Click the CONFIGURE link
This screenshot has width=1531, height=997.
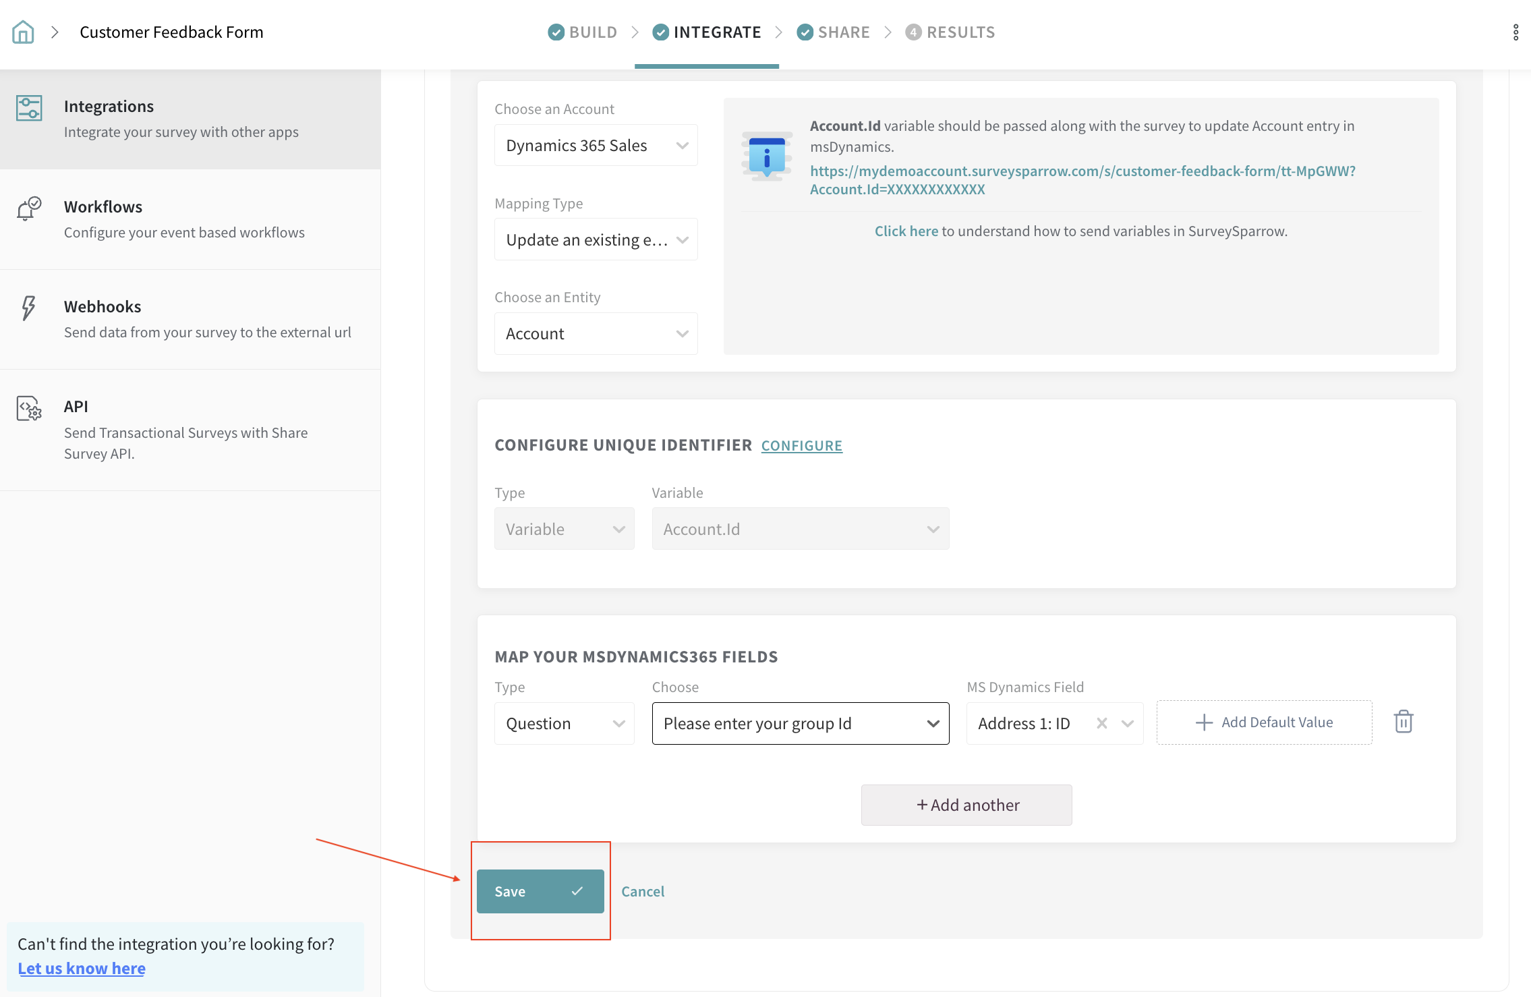801,446
